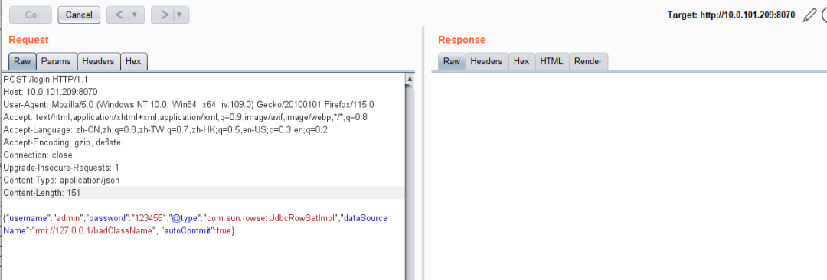This screenshot has height=280, width=827.
Task: Click the greyed-out Go button
Action: click(31, 15)
